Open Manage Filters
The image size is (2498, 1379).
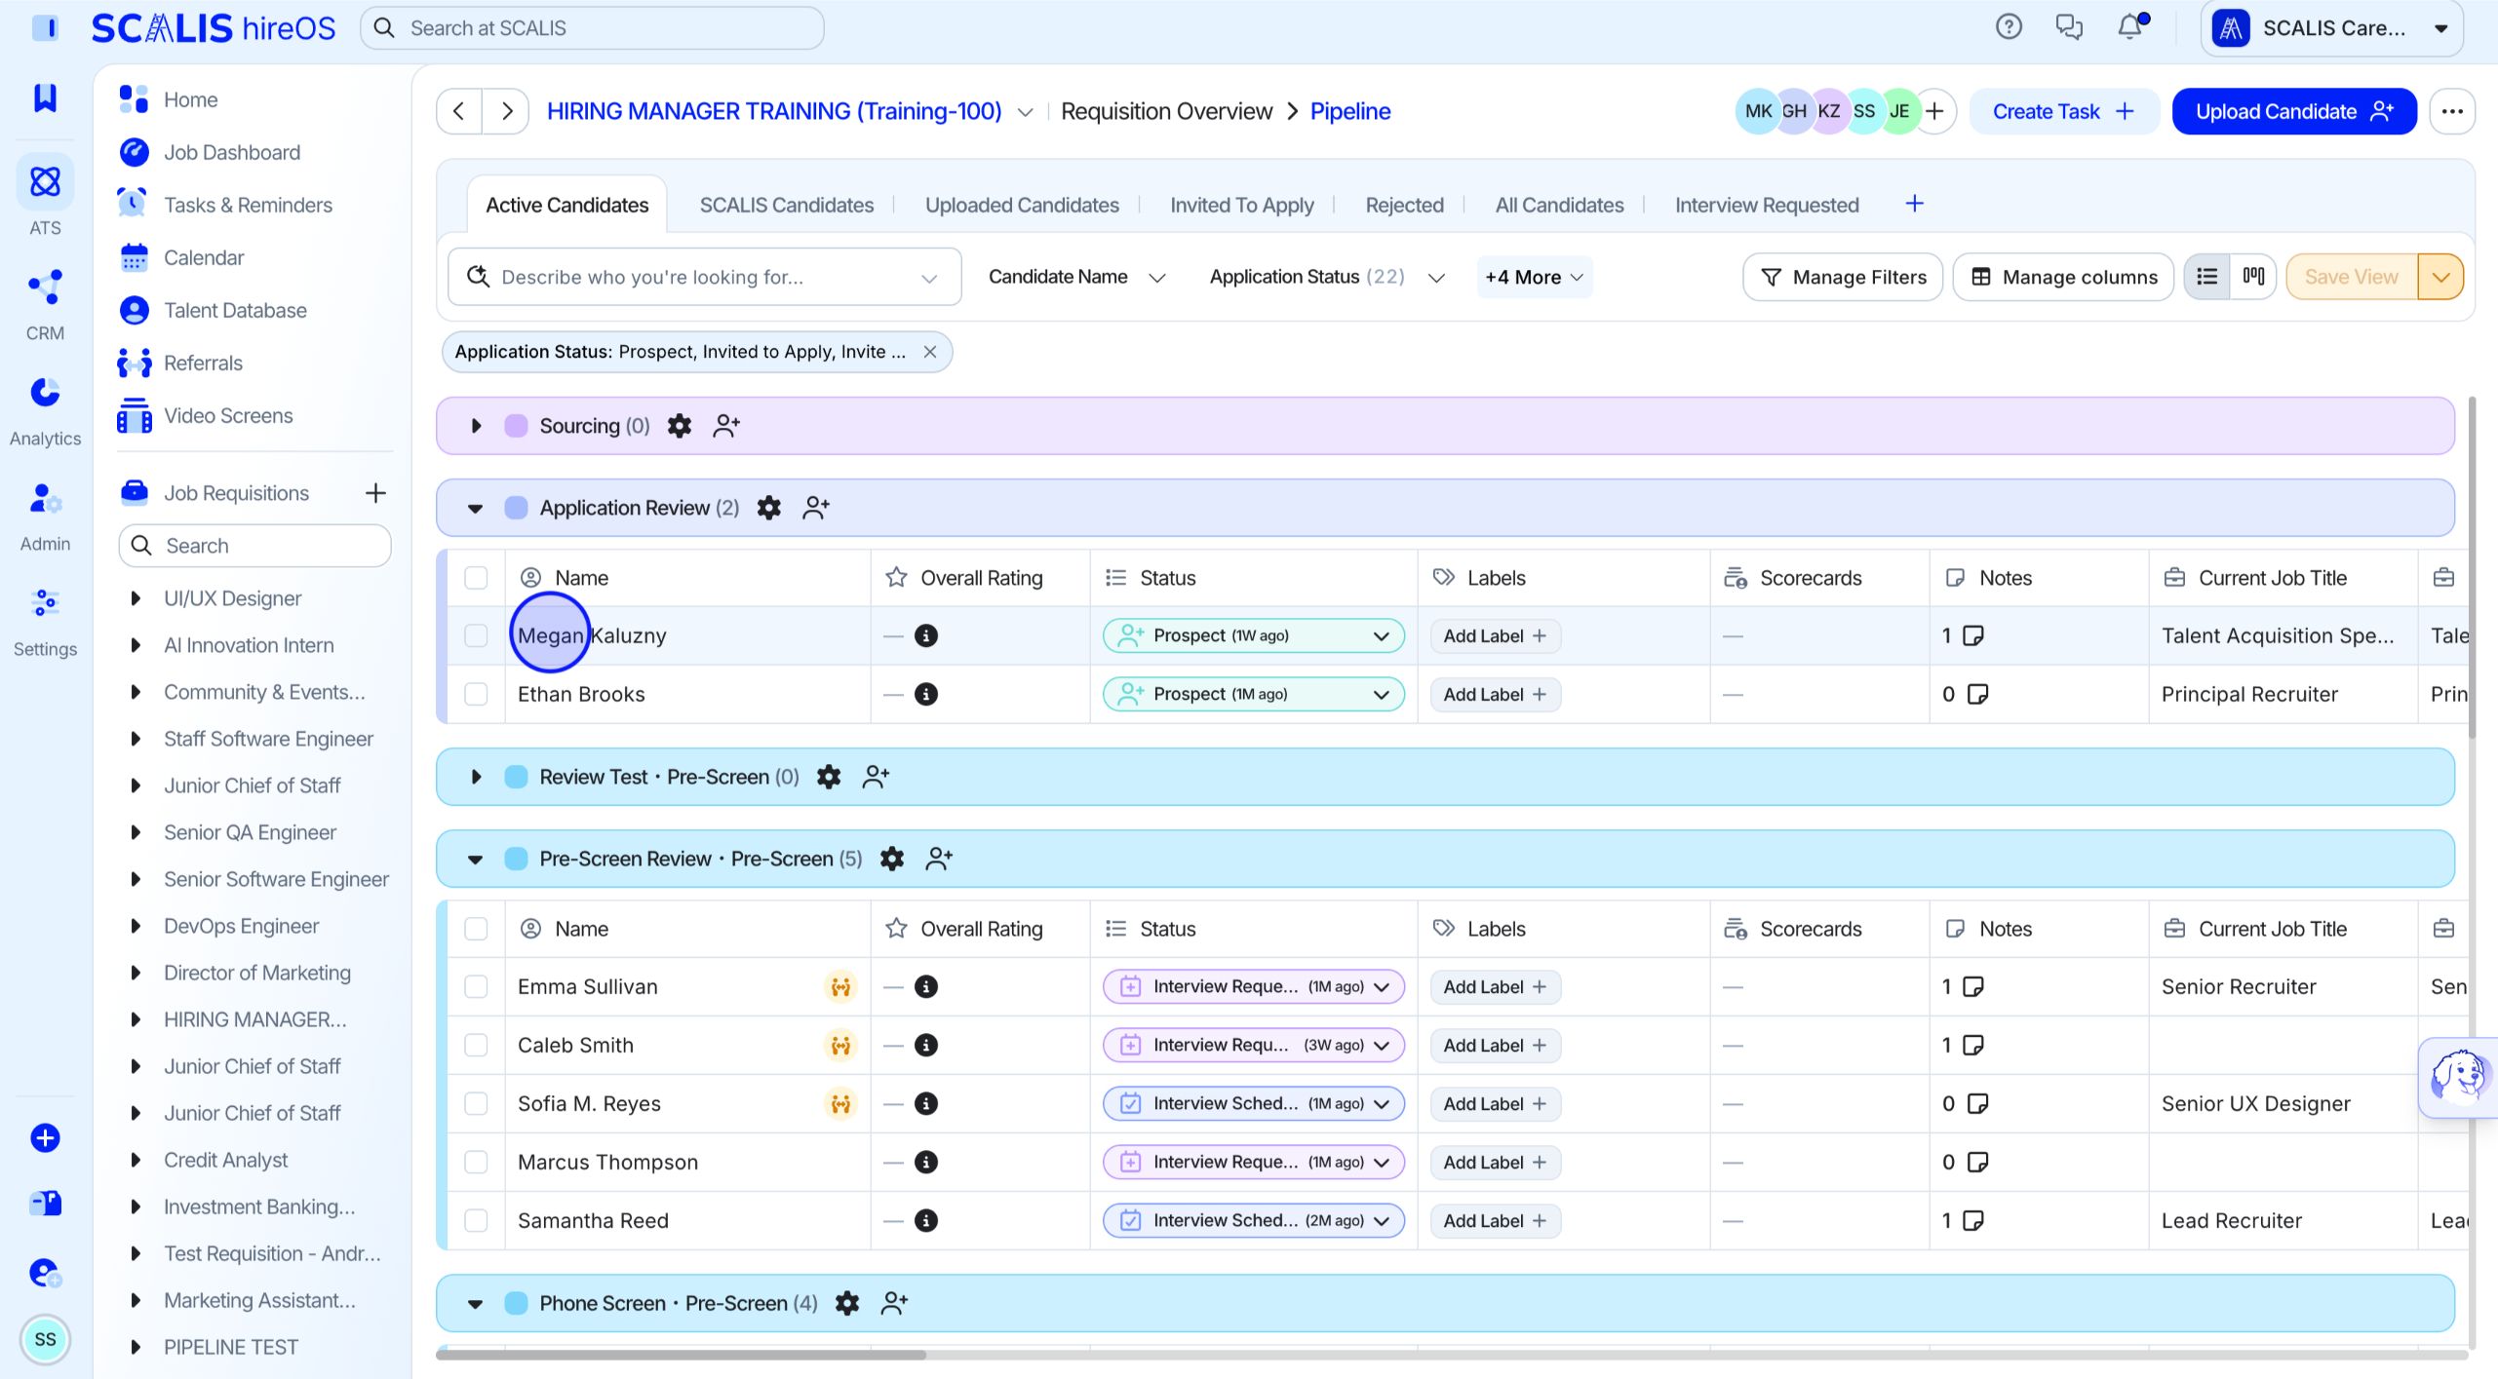[1843, 277]
